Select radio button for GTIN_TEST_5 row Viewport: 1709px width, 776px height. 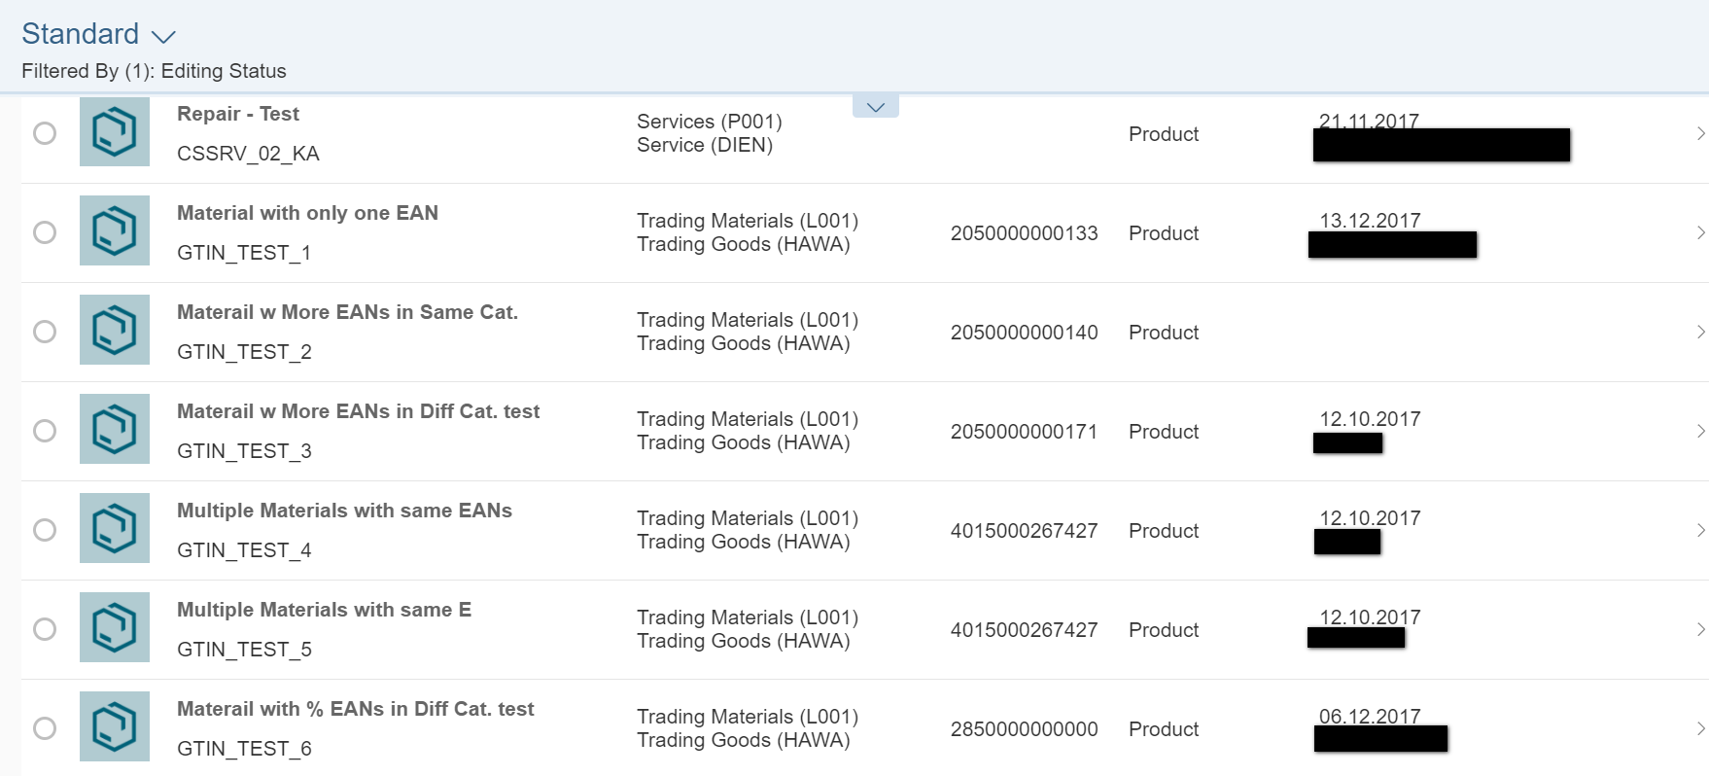(x=45, y=629)
